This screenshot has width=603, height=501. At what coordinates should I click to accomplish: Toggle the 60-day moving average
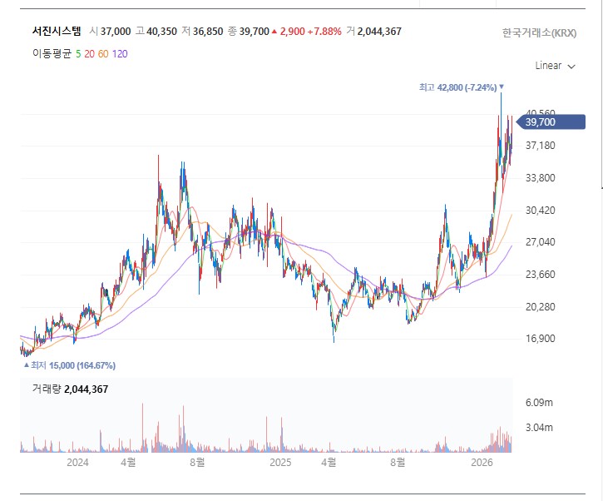tap(103, 54)
